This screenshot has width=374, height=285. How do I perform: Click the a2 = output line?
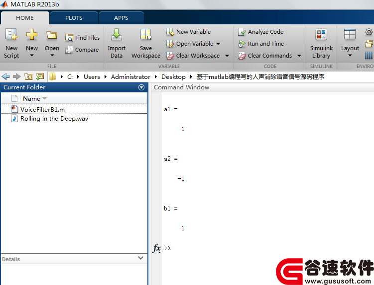tap(171, 159)
